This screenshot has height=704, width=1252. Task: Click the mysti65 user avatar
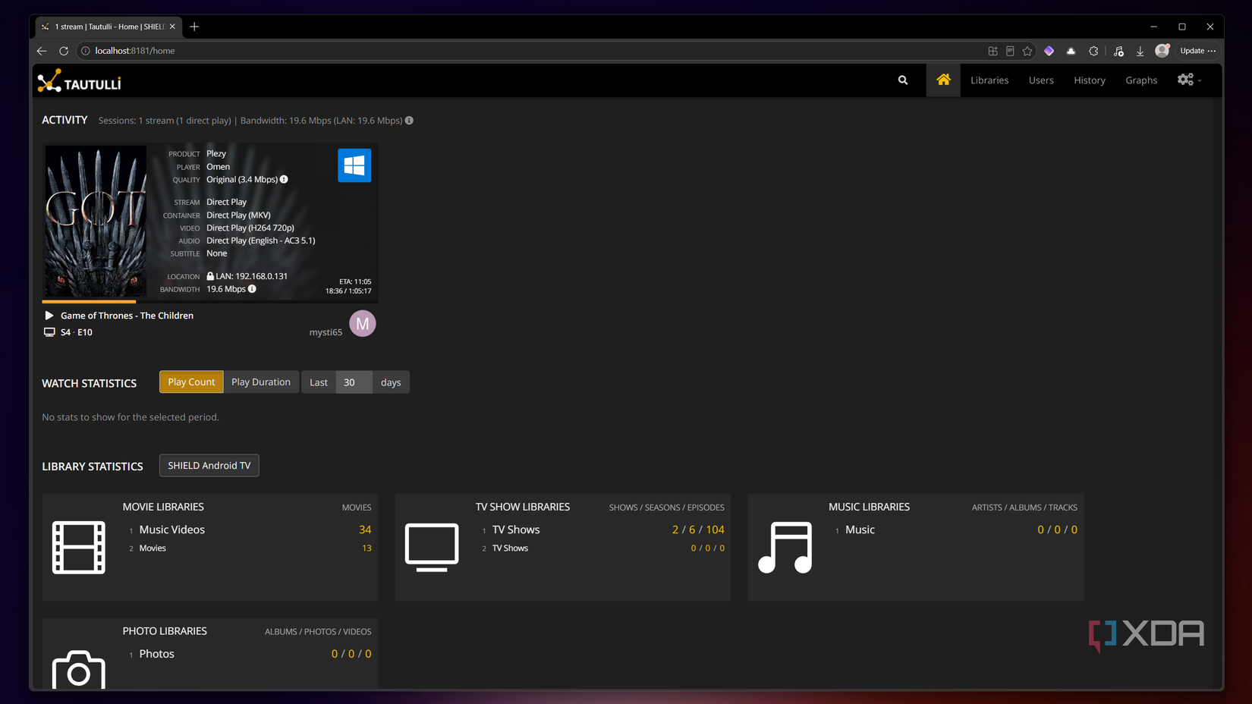[363, 324]
